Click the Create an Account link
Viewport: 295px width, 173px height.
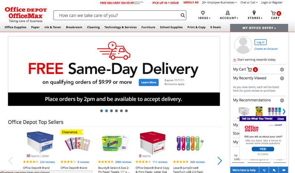pos(266,49)
